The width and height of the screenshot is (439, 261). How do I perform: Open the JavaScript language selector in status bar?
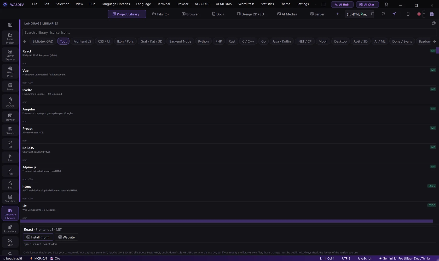[364, 258]
